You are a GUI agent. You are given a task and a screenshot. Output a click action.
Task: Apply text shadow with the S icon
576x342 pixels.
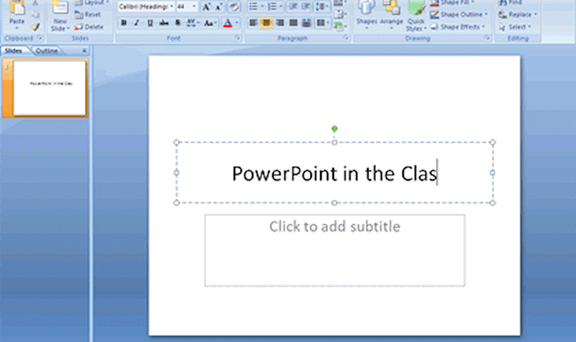click(x=178, y=23)
